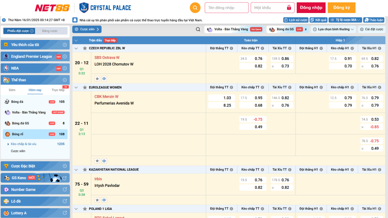Click the notification bell icon
The height and width of the screenshot is (218, 388).
point(75,20)
